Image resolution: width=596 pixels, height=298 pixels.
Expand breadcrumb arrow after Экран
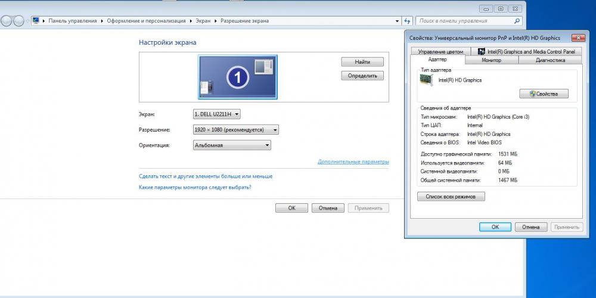point(216,21)
